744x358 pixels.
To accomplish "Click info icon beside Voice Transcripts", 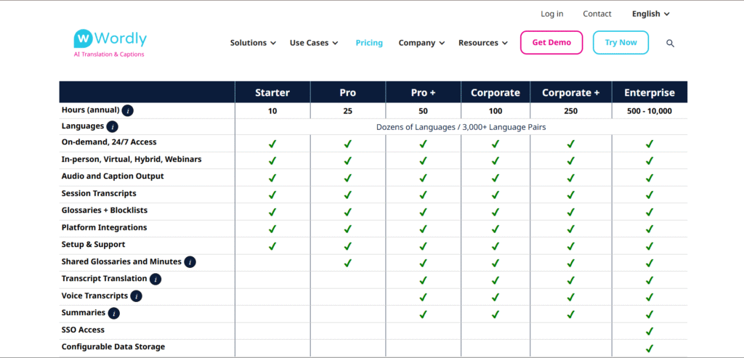I will tap(136, 296).
